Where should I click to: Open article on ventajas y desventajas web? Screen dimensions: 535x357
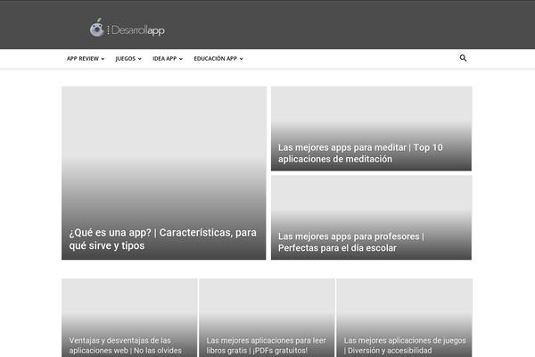125,345
